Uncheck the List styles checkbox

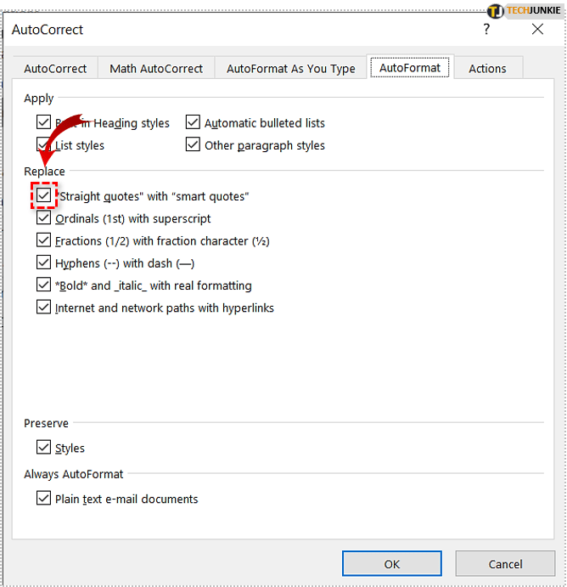tap(44, 145)
